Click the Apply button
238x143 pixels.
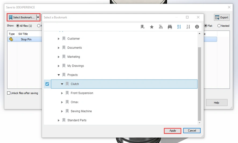pyautogui.click(x=173, y=131)
